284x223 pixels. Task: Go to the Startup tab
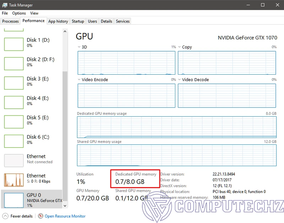78,21
